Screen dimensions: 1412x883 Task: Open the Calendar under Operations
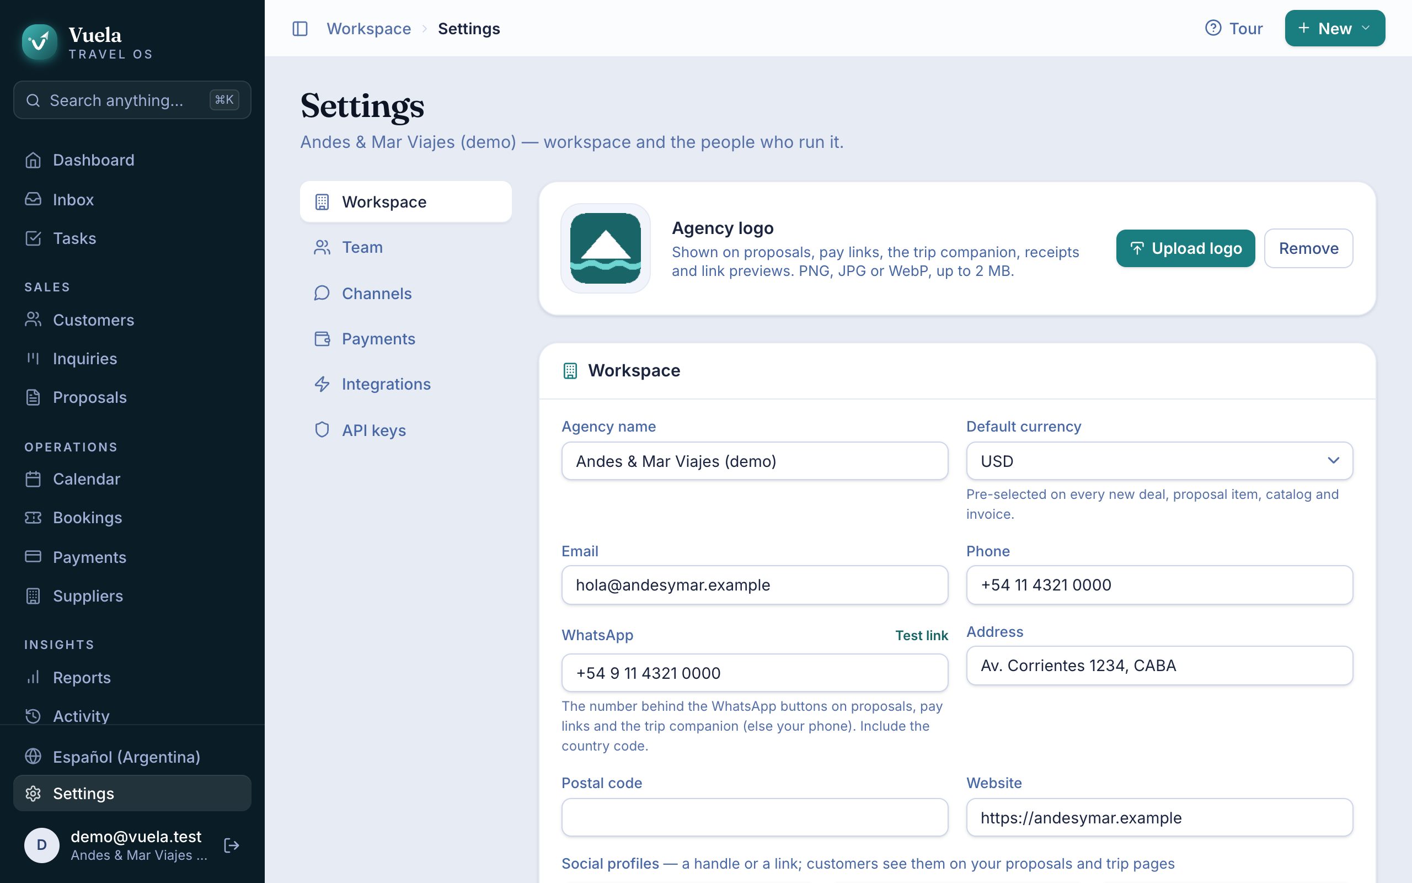point(132,479)
